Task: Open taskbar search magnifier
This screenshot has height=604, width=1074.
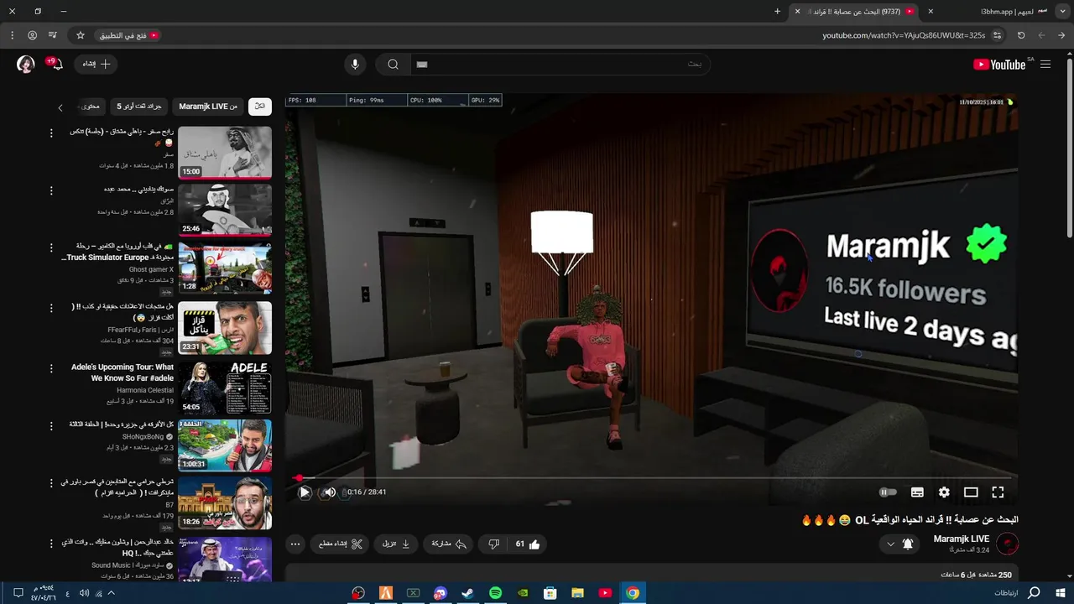Action: (x=1034, y=593)
